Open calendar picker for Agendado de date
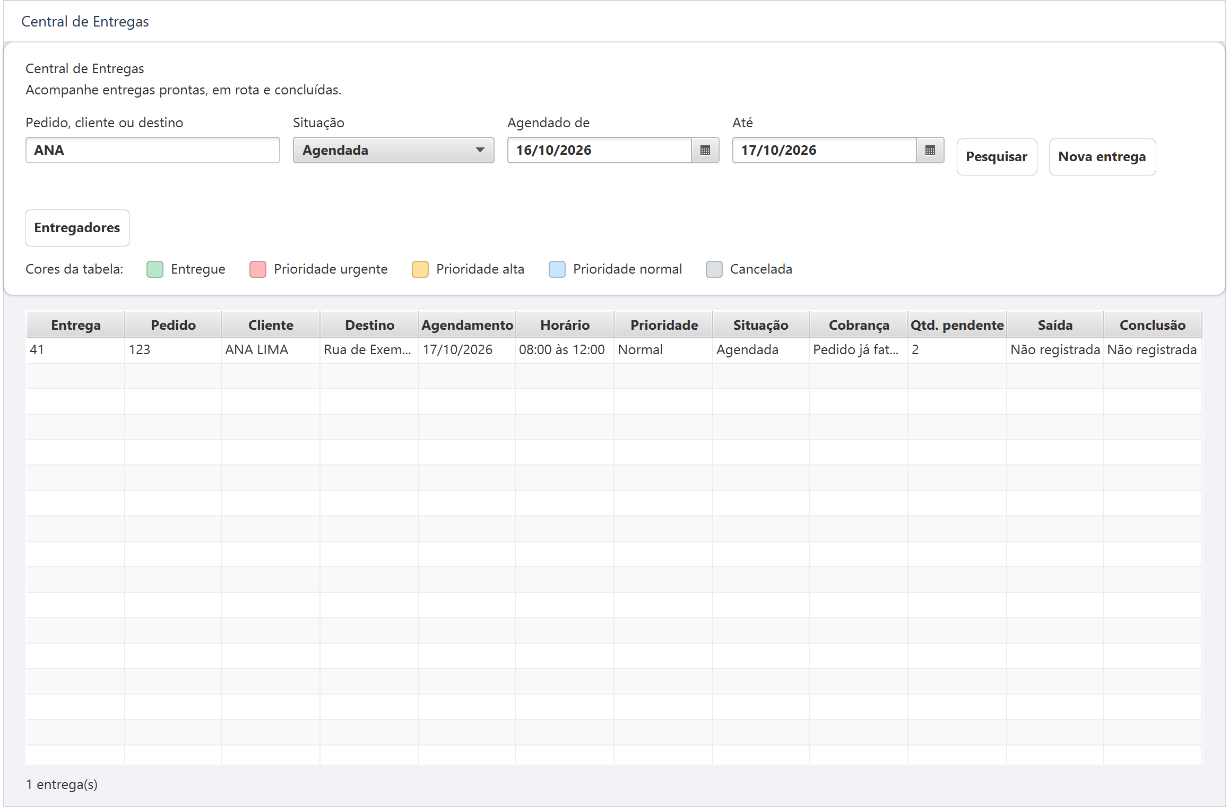 coord(705,151)
